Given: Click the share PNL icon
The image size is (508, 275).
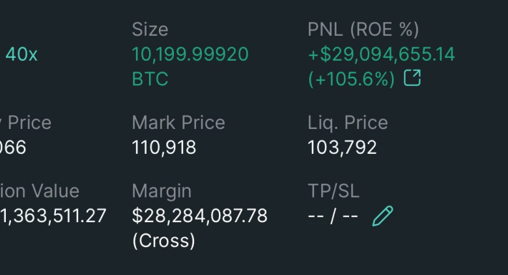Looking at the screenshot, I should pos(412,78).
